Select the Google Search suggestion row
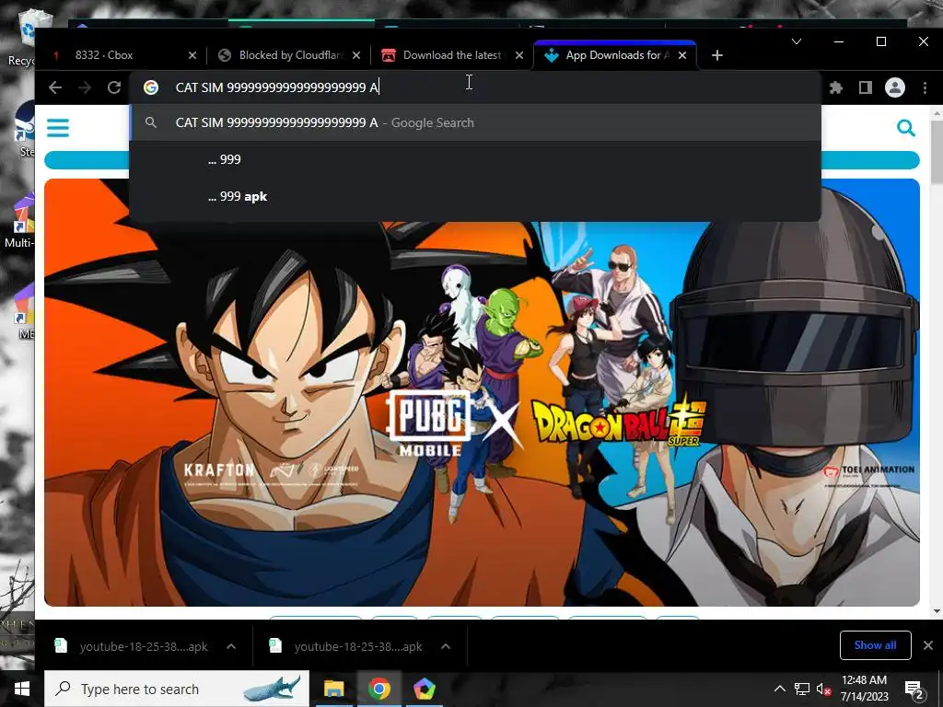Screen dimensions: 943x707 [475, 122]
